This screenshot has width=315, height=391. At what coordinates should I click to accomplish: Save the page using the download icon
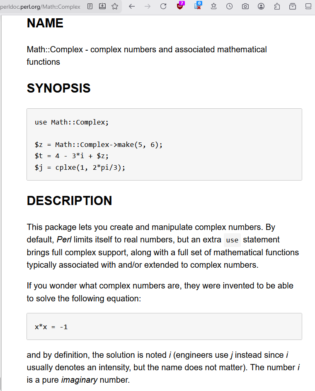click(102, 7)
